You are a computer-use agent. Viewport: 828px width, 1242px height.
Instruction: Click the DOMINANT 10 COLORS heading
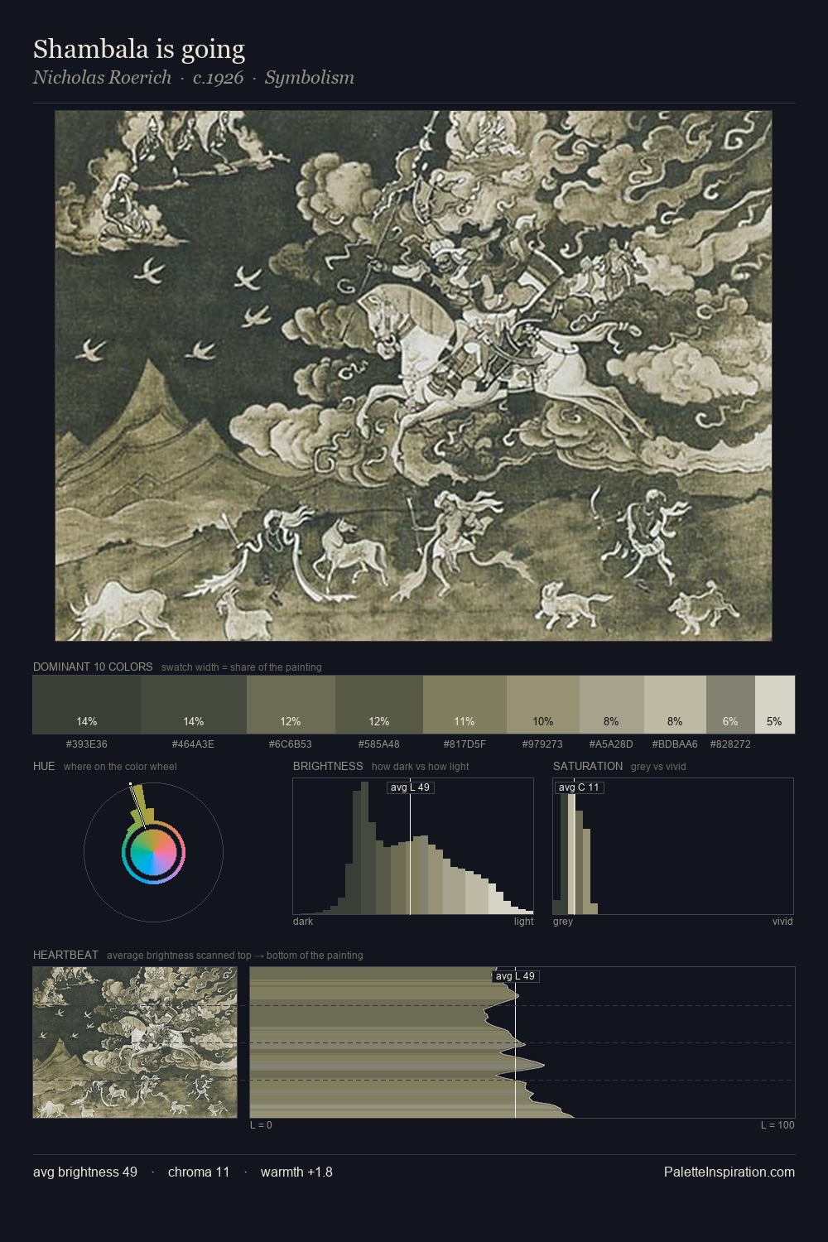pos(93,667)
